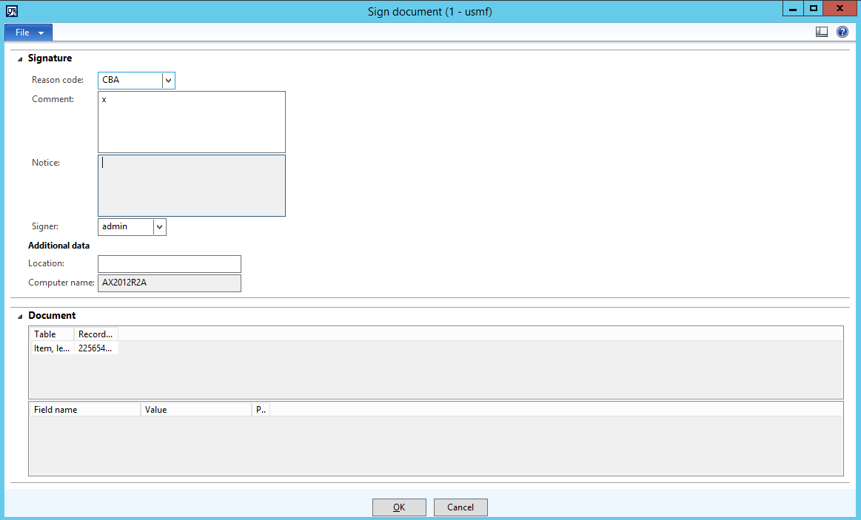Sort by the Table column header
The width and height of the screenshot is (861, 520).
tap(52, 334)
